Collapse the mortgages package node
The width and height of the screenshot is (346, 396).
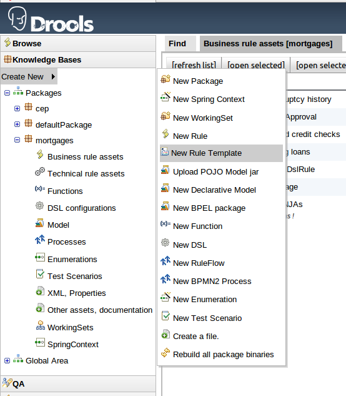tap(17, 140)
